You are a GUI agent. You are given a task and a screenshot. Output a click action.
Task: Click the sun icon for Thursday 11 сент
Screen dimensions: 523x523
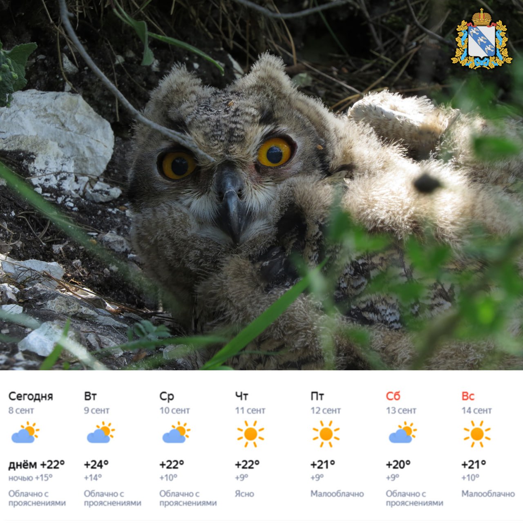pos(250,434)
